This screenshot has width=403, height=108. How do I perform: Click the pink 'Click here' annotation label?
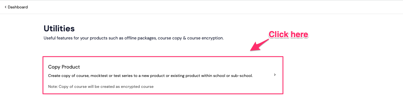pyautogui.click(x=288, y=34)
